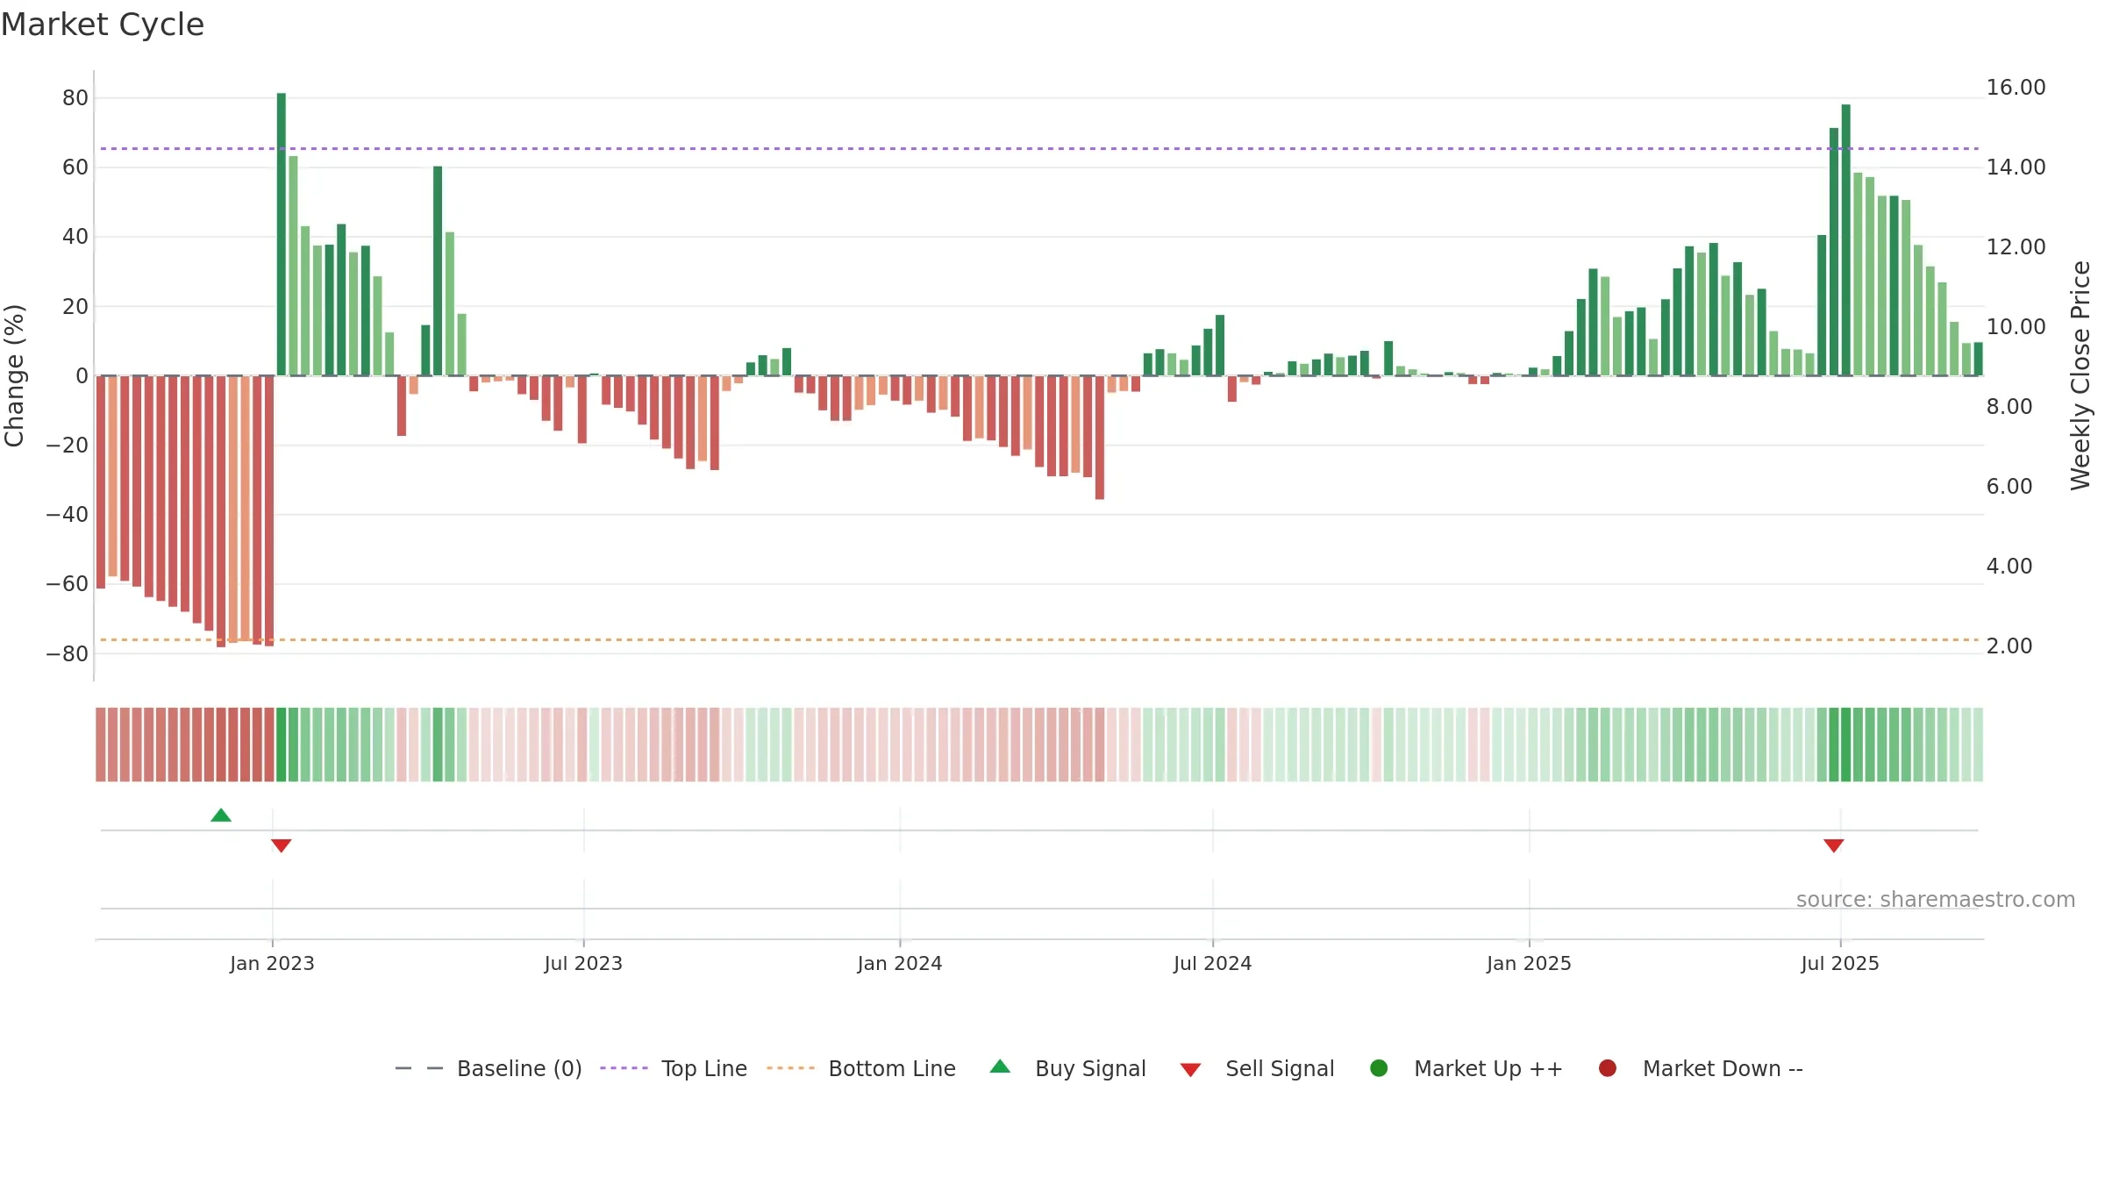
Task: Open the sharemaestro.com source link
Action: (1936, 899)
